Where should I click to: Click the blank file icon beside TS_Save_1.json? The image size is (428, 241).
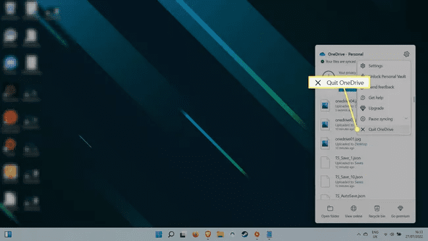(x=325, y=163)
